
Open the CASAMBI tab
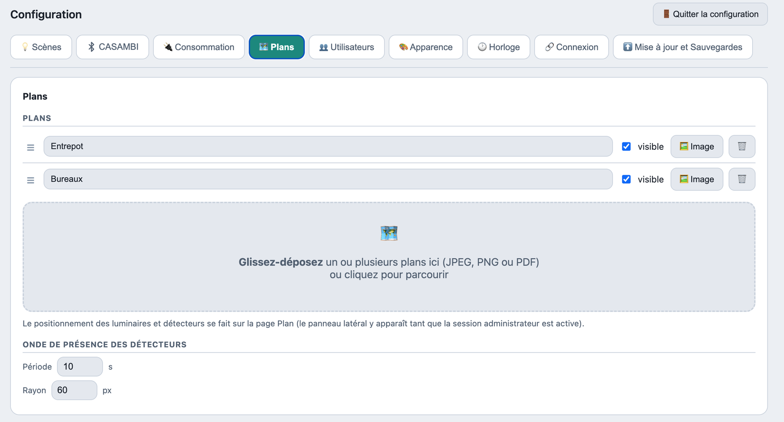click(112, 47)
